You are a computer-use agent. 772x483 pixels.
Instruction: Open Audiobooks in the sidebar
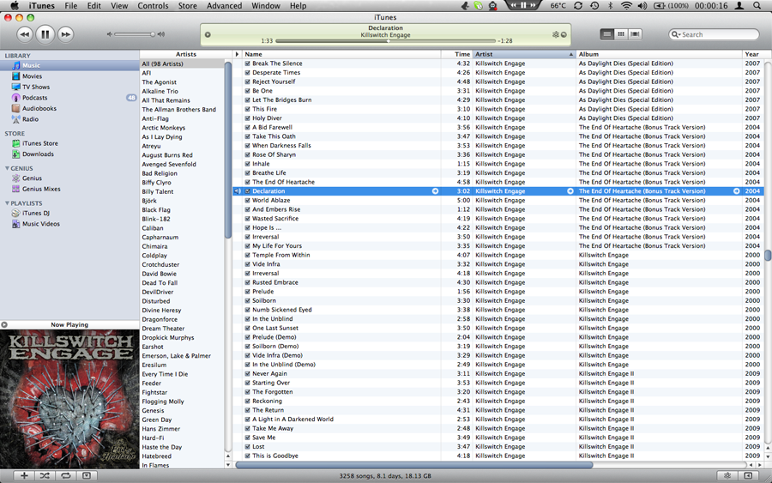tap(39, 108)
